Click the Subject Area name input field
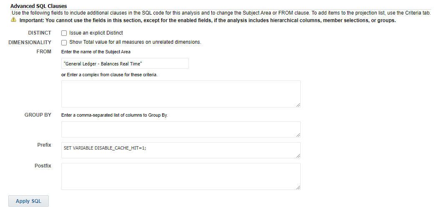 pyautogui.click(x=125, y=63)
